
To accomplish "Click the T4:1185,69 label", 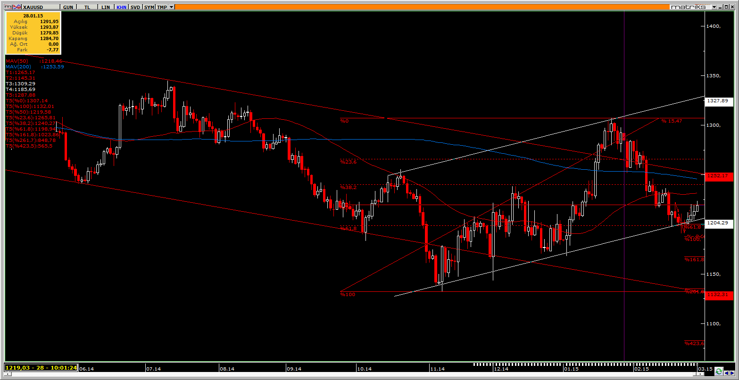I will click(20, 89).
